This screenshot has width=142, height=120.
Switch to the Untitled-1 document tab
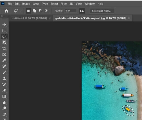tap(29, 18)
